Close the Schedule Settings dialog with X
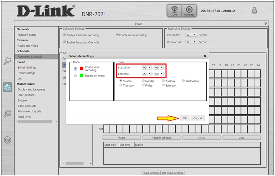The image size is (275, 176). pos(205,56)
